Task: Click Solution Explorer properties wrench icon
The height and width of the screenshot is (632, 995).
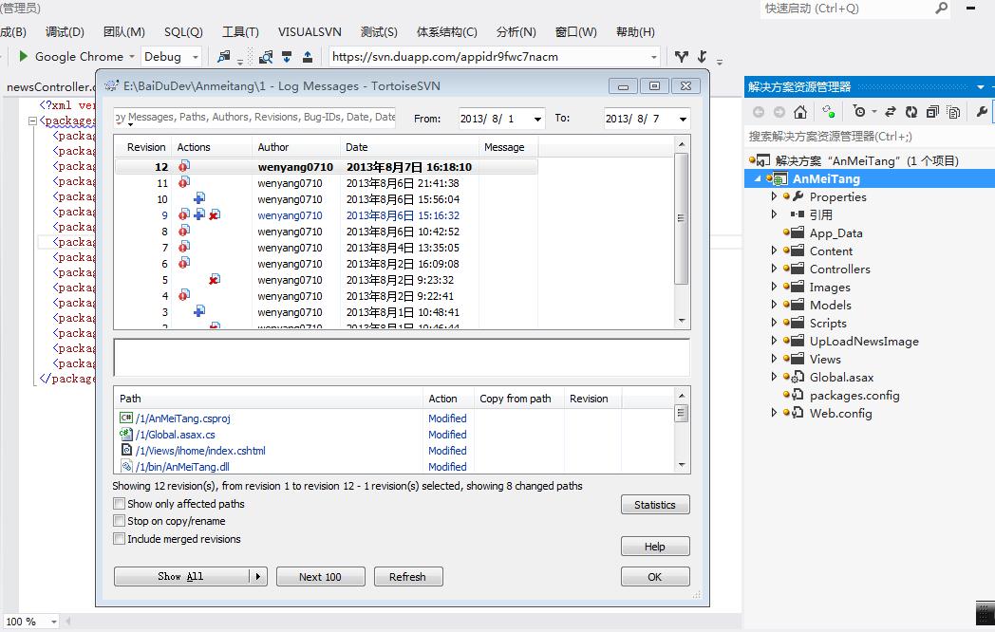Action: [982, 112]
